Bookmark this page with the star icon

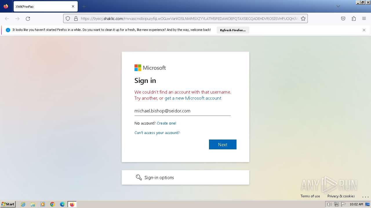pyautogui.click(x=303, y=18)
